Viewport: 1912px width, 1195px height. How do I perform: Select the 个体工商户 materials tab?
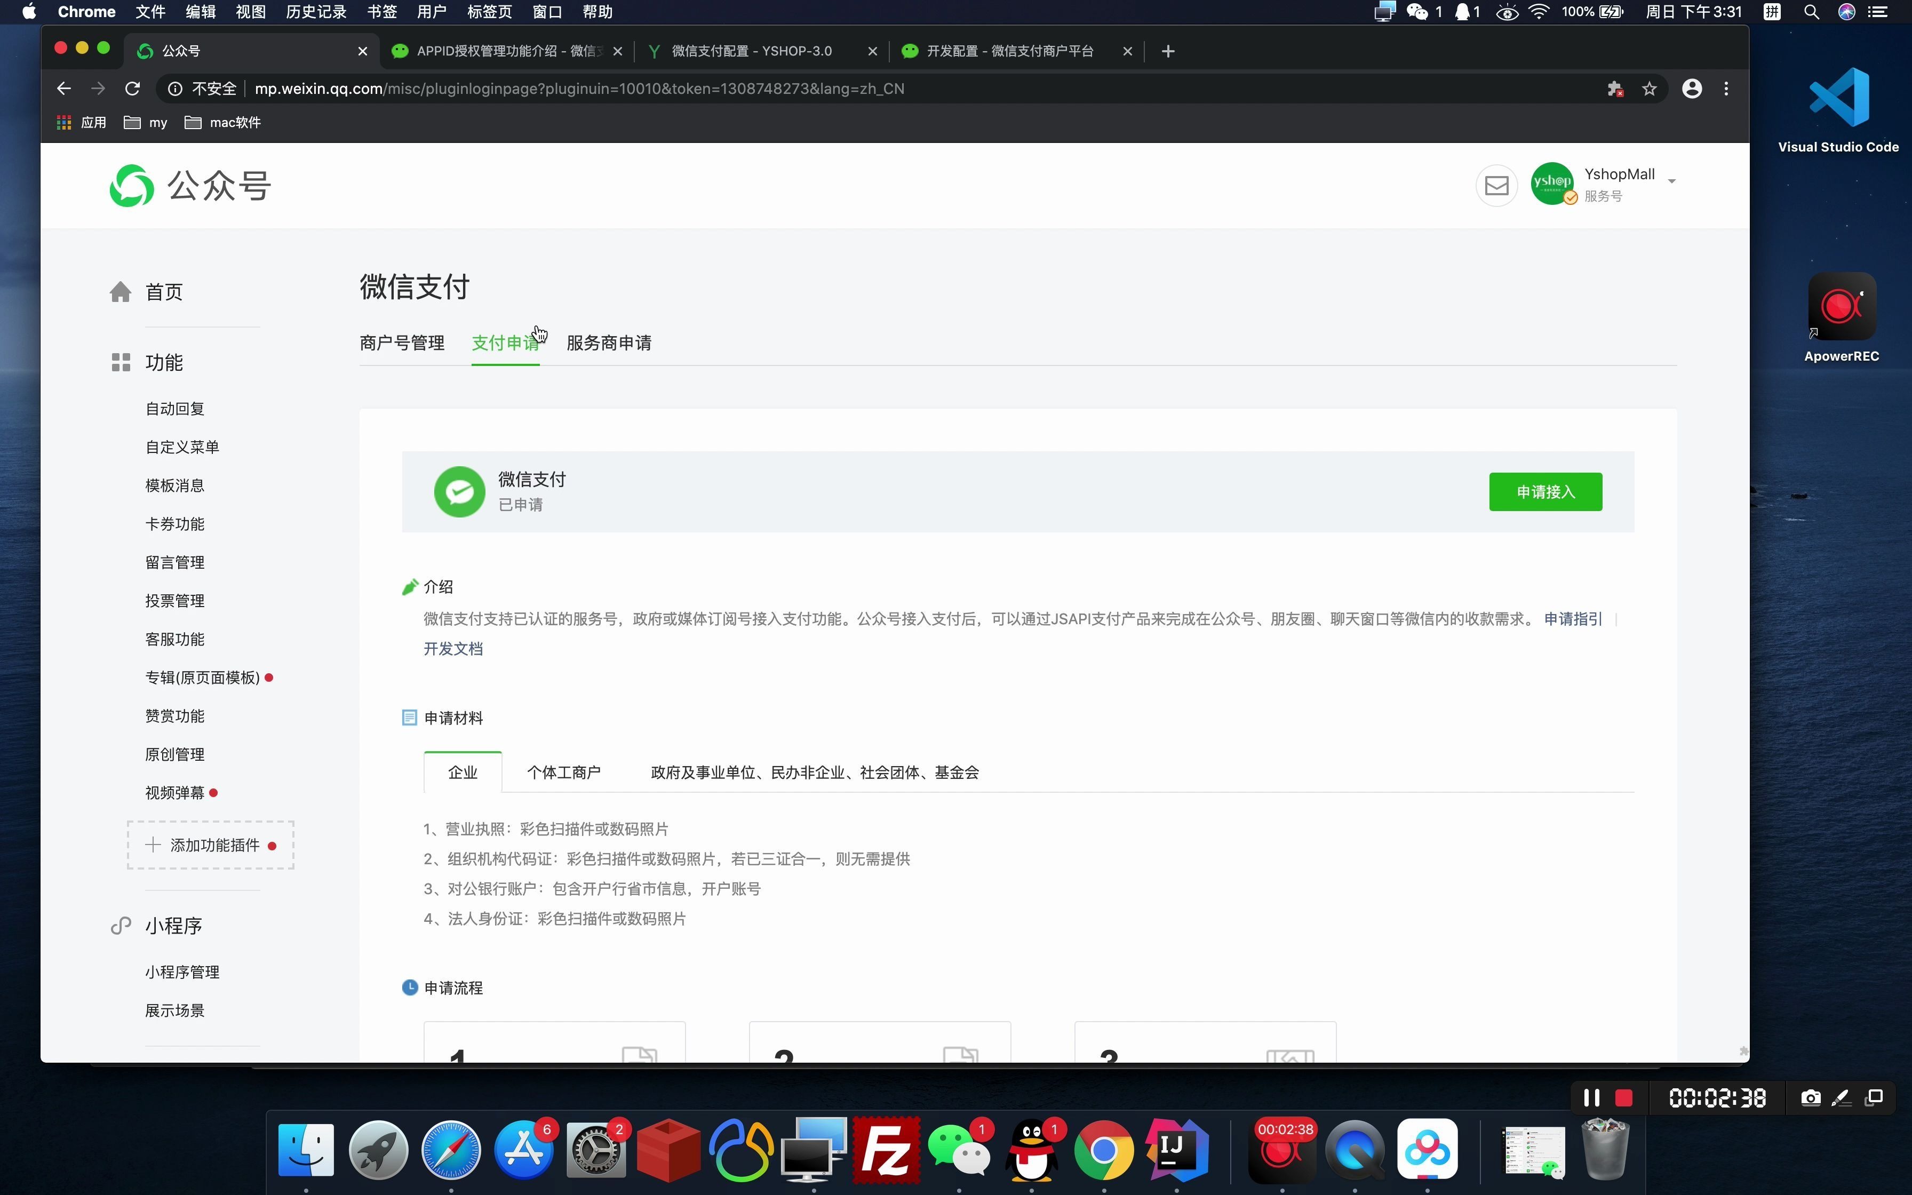coord(563,772)
